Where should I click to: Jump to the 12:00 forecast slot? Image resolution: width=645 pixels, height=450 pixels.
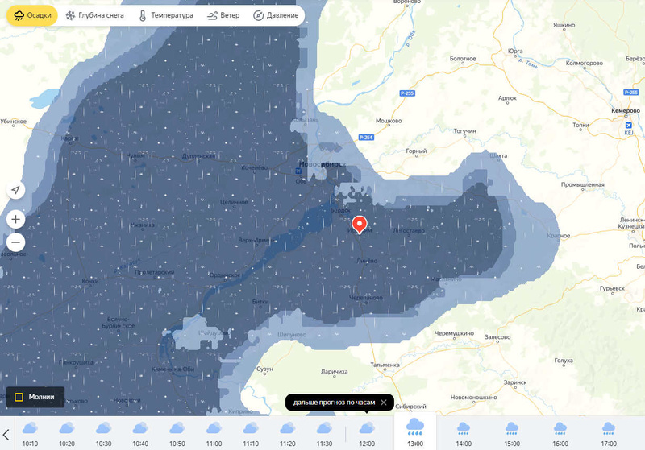pyautogui.click(x=367, y=431)
